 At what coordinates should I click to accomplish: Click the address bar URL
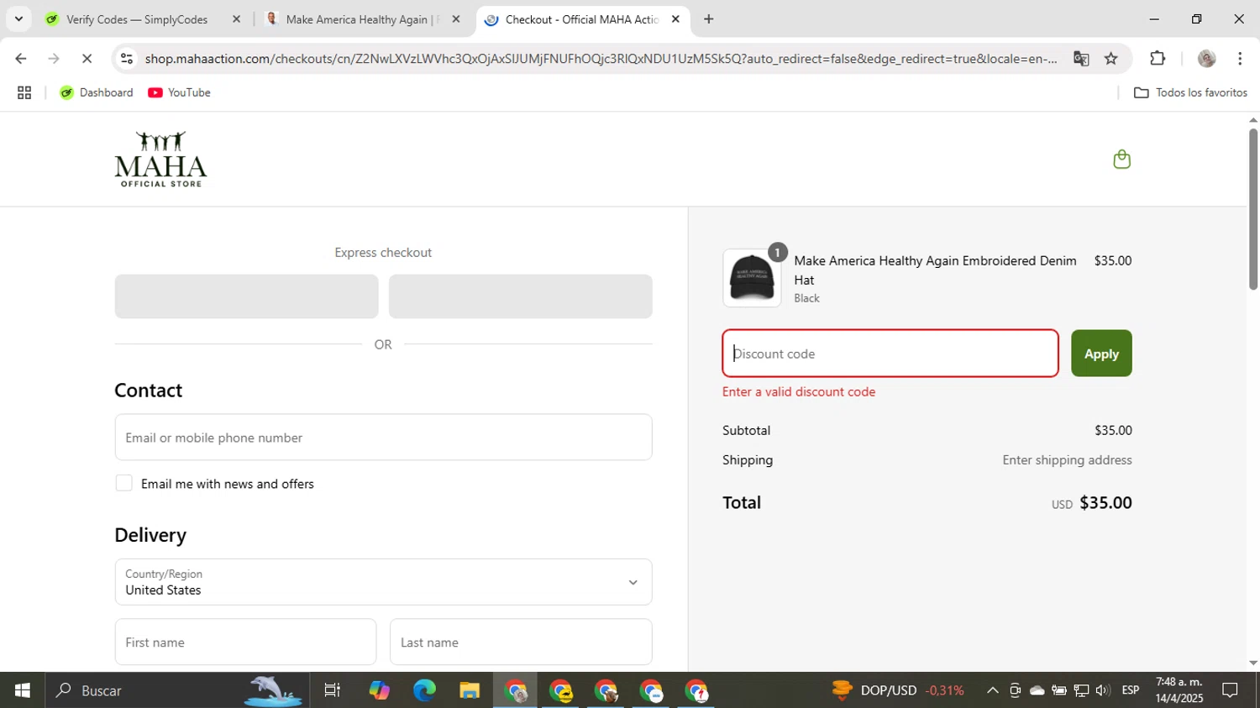pos(601,58)
